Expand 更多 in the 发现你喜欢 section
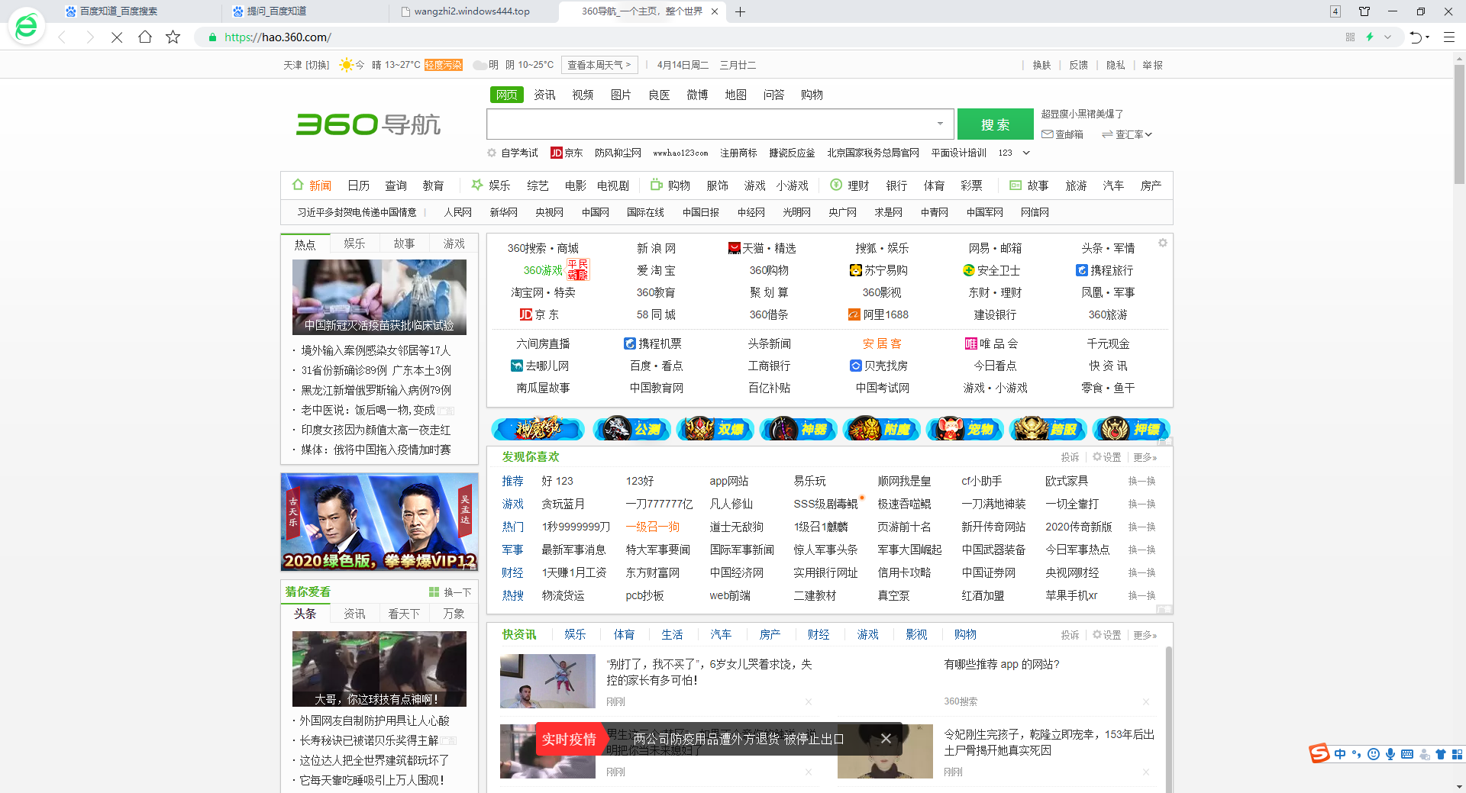 (1145, 457)
